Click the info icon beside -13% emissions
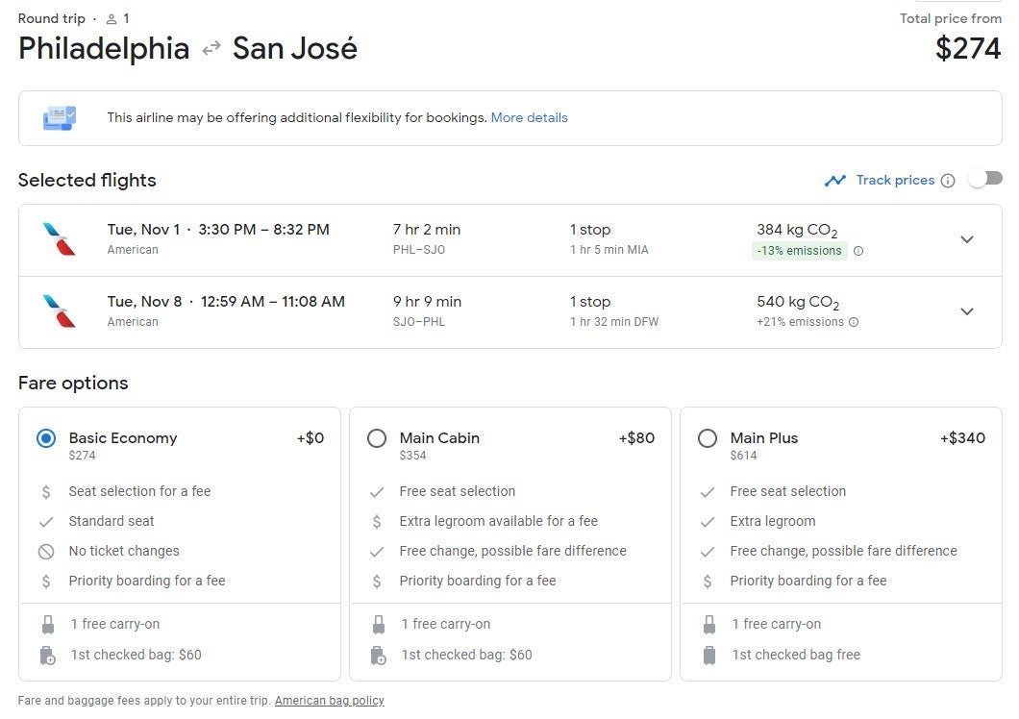 click(858, 251)
